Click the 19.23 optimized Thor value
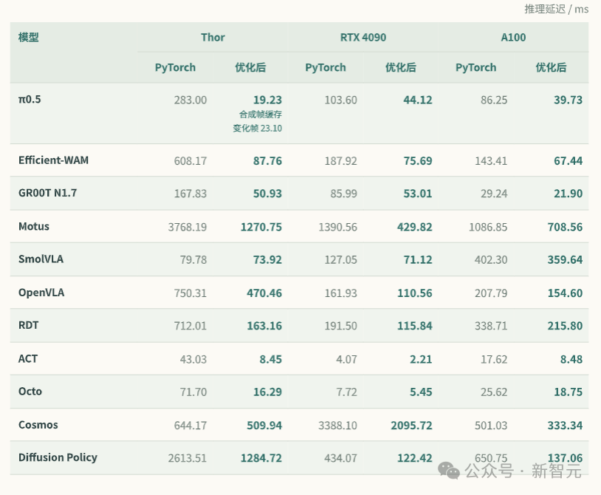Image resolution: width=601 pixels, height=495 pixels. pyautogui.click(x=267, y=100)
